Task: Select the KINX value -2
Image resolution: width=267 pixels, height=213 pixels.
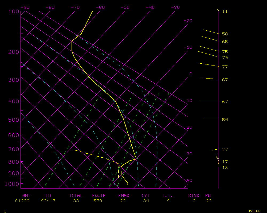Action: (192, 201)
